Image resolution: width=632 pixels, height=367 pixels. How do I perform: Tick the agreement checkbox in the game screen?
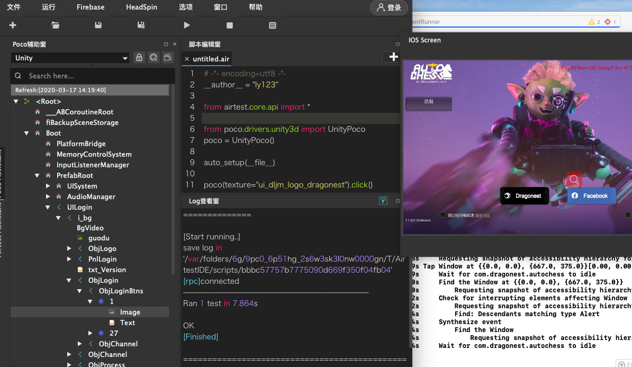[443, 215]
